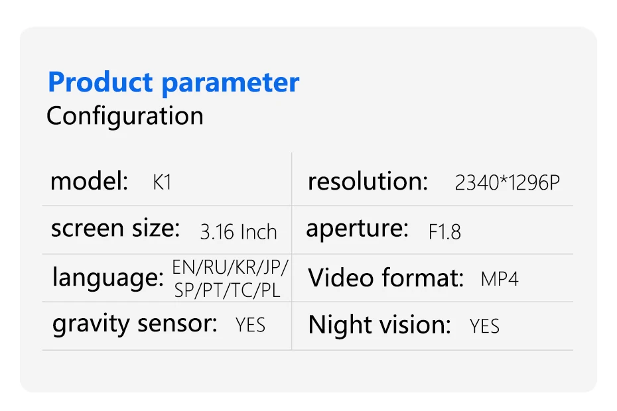Select the 2340*1296P resolution value
This screenshot has height=411, width=617.
(x=508, y=183)
